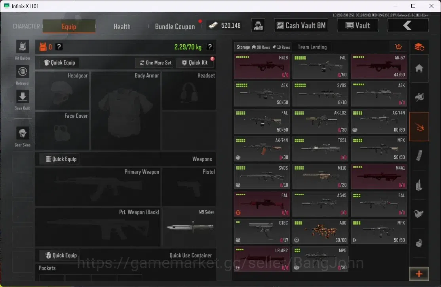This screenshot has width=441, height=287.
Task: Open the Gear Skins icon
Action: 23,133
